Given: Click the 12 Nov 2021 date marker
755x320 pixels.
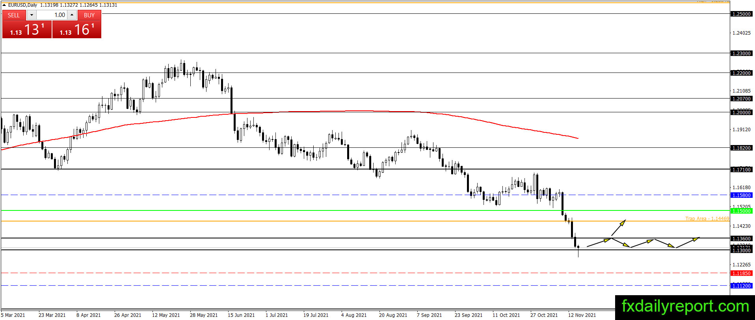Looking at the screenshot, I should [x=582, y=315].
